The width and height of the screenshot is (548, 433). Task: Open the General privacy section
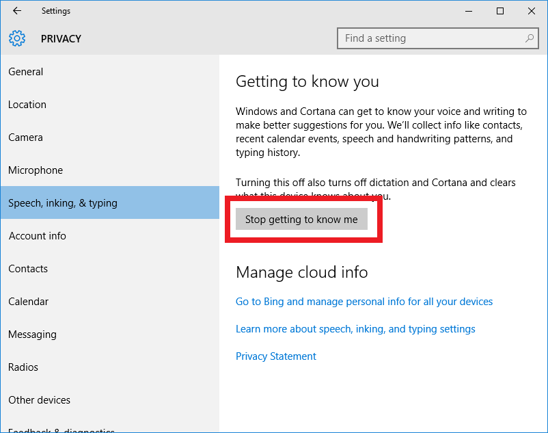[x=26, y=72]
